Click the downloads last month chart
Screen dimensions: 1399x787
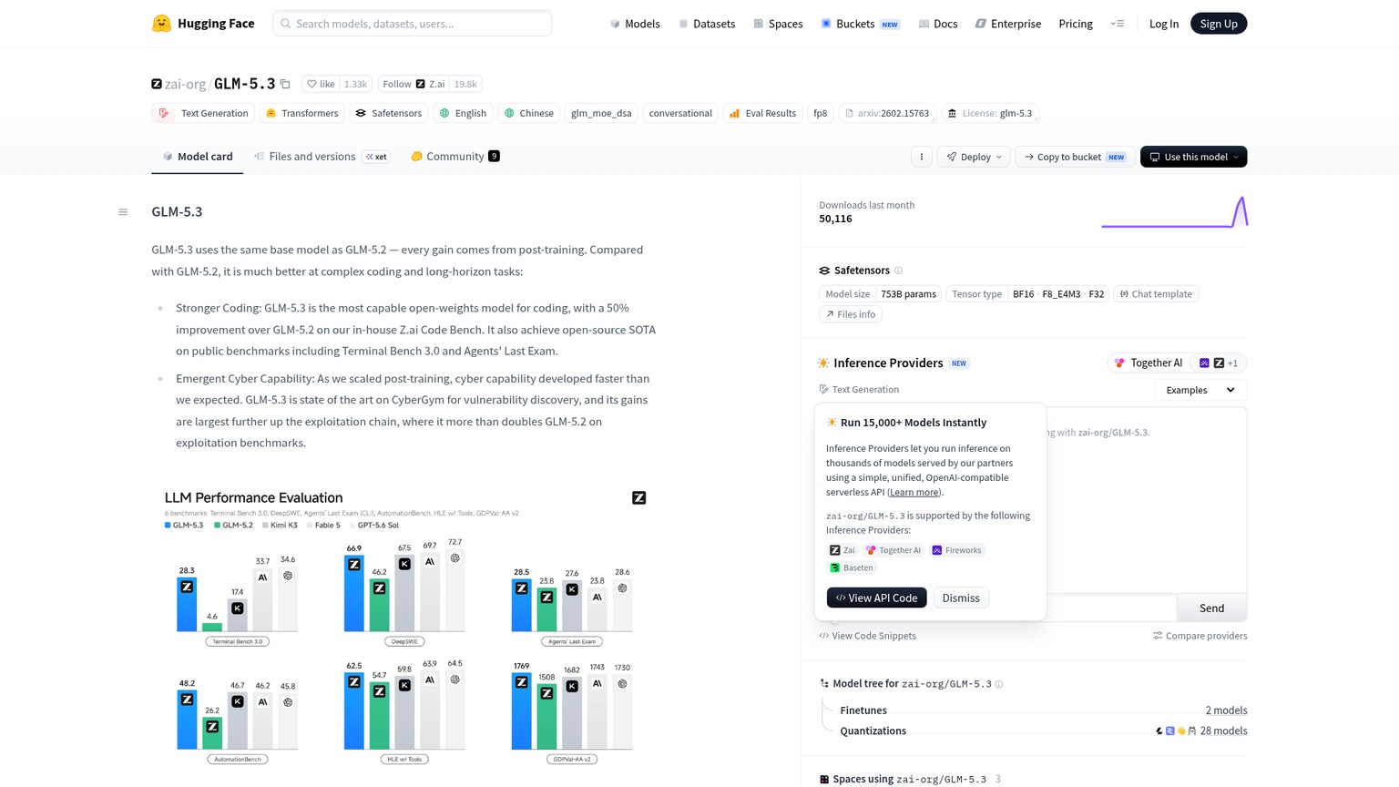click(1174, 211)
